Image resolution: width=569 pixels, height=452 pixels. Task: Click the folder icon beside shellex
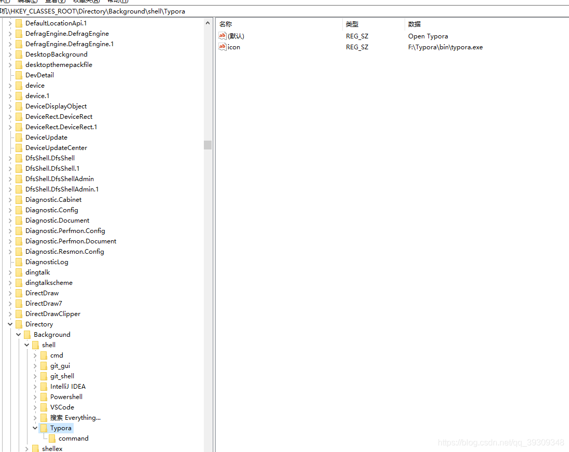(36, 449)
